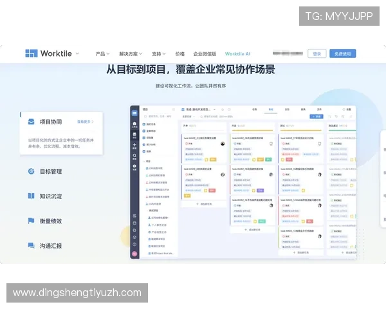Click the blue app logo atop dark sidebar

pyautogui.click(x=134, y=113)
